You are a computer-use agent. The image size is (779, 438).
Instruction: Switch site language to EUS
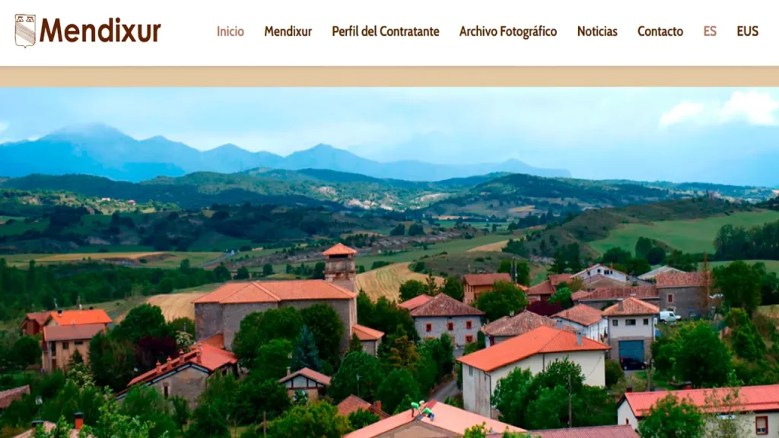pyautogui.click(x=747, y=31)
